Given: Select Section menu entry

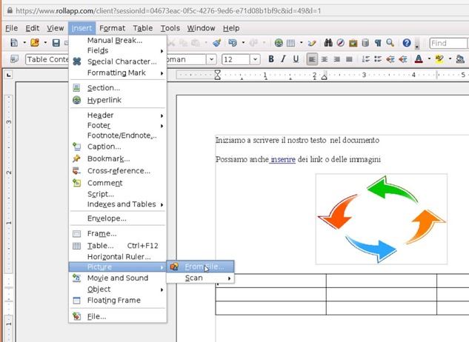Looking at the screenshot, I should pos(118,88).
